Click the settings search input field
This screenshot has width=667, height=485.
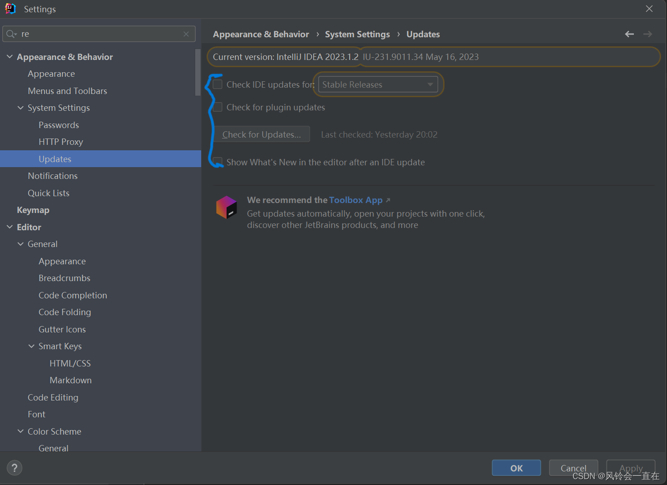click(x=100, y=34)
